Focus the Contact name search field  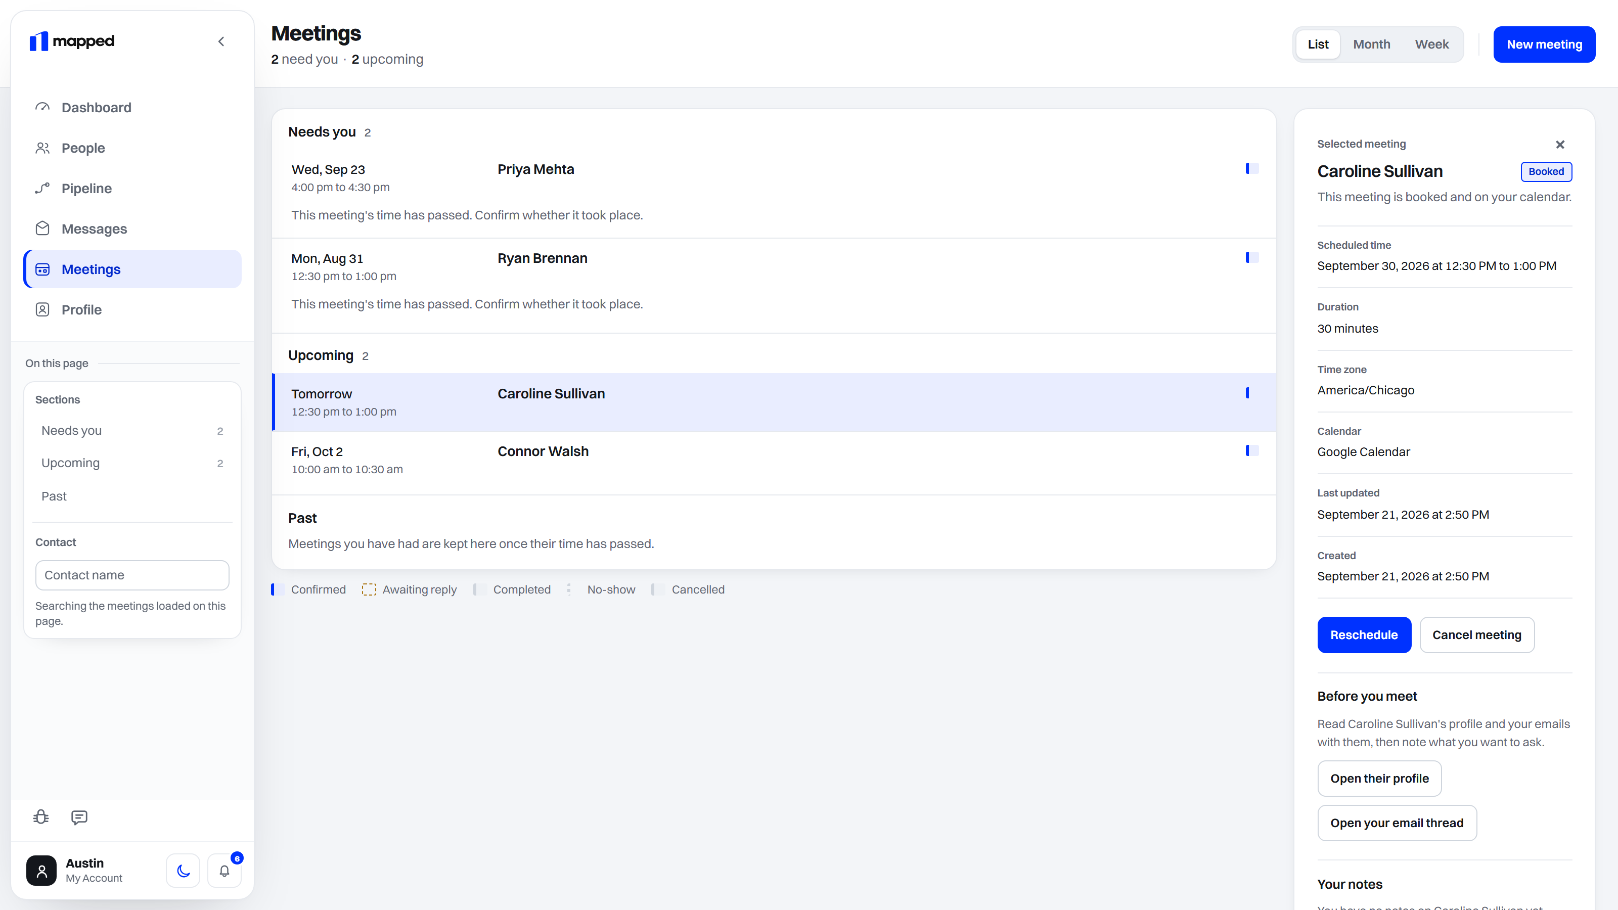tap(132, 575)
